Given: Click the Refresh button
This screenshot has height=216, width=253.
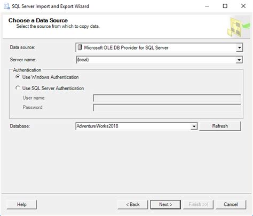Looking at the screenshot, I should point(220,126).
